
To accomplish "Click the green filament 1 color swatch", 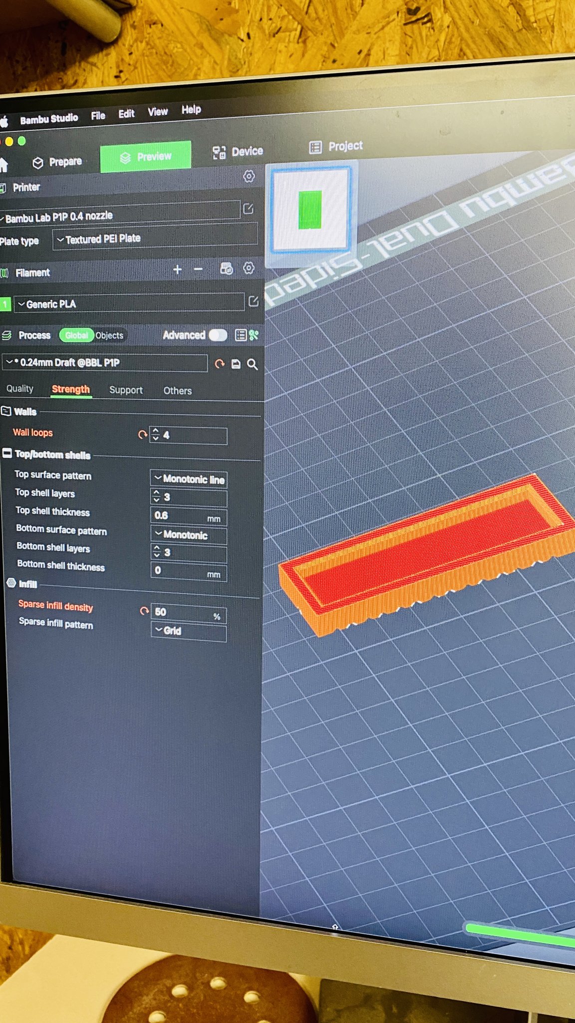I will click(x=5, y=304).
